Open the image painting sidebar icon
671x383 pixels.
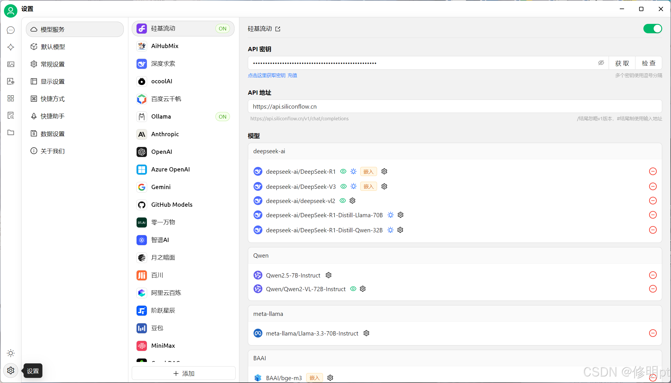click(11, 64)
